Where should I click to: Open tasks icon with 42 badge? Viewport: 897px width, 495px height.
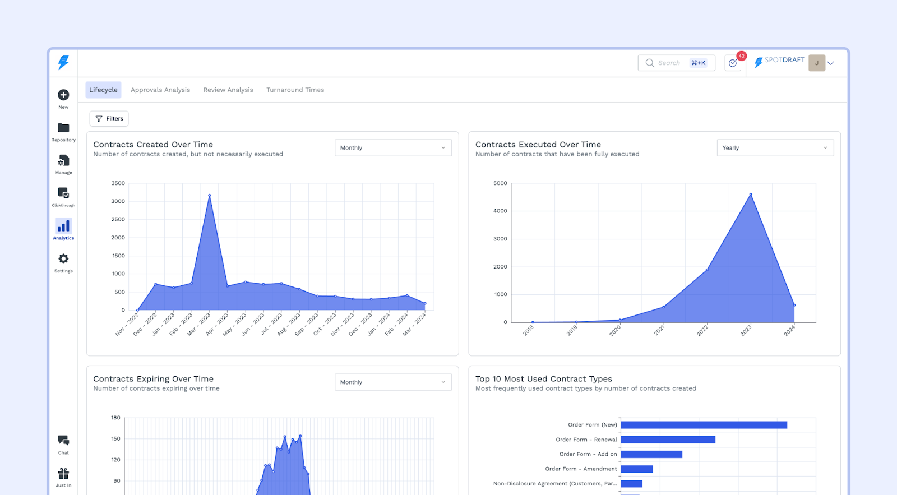(x=733, y=63)
